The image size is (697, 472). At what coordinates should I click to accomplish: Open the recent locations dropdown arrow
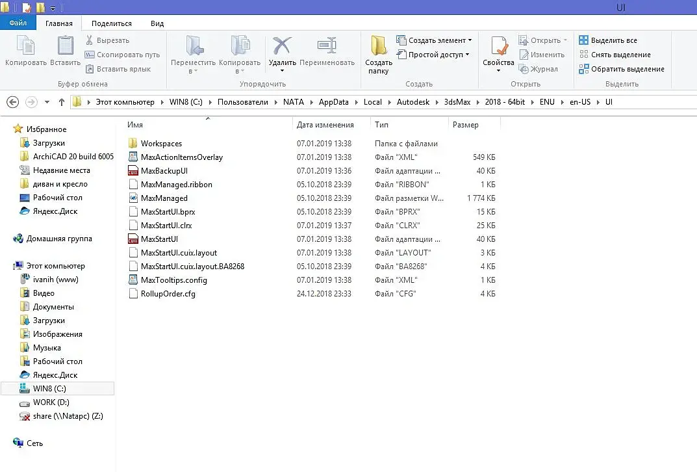coord(47,102)
